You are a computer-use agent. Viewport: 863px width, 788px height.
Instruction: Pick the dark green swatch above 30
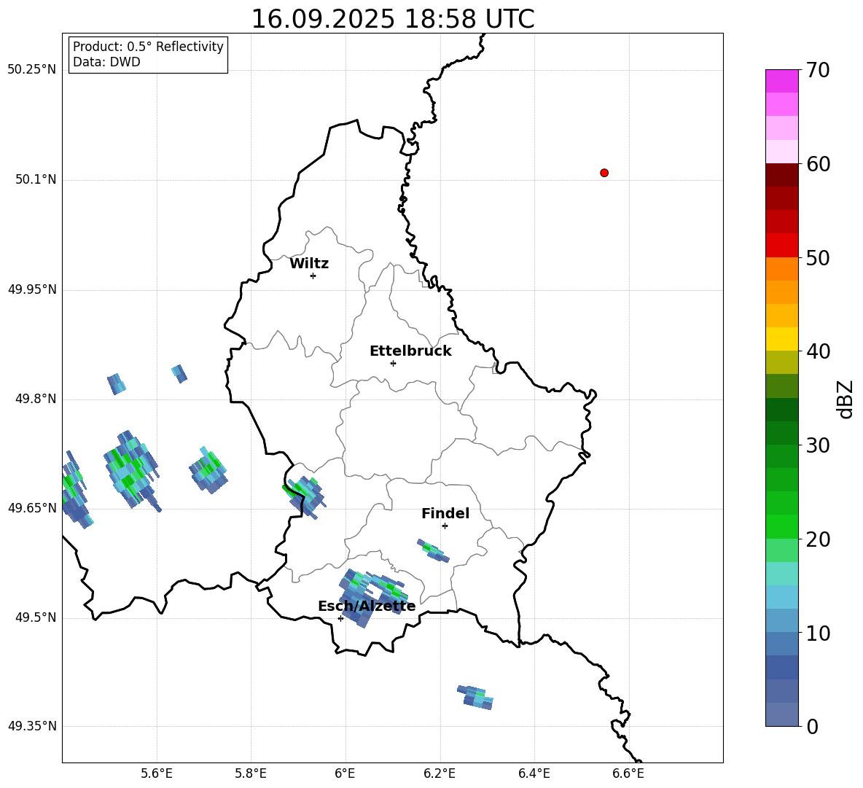pos(781,433)
